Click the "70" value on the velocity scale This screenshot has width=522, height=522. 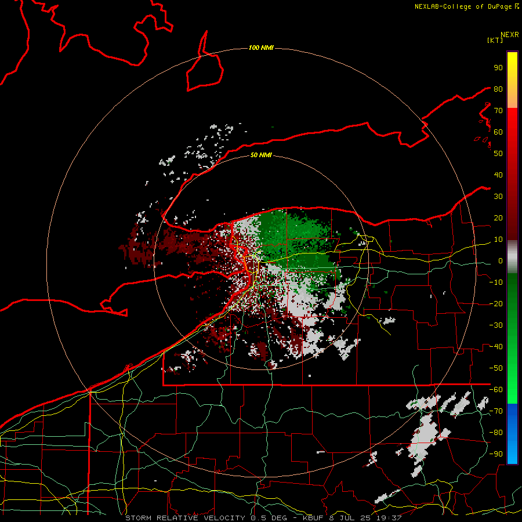498,111
